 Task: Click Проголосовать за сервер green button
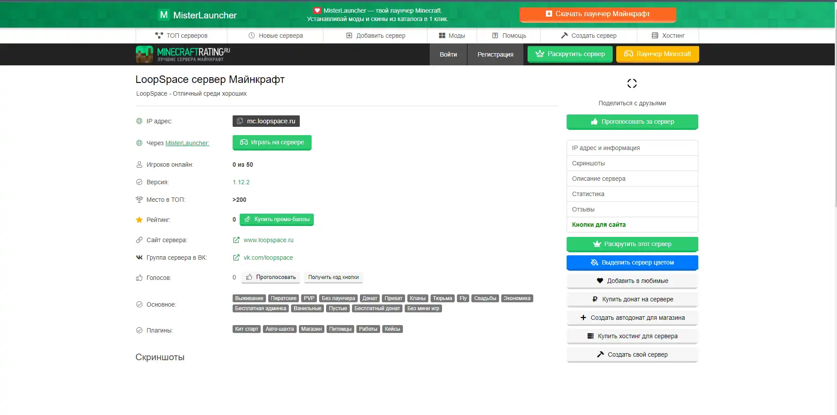click(632, 122)
